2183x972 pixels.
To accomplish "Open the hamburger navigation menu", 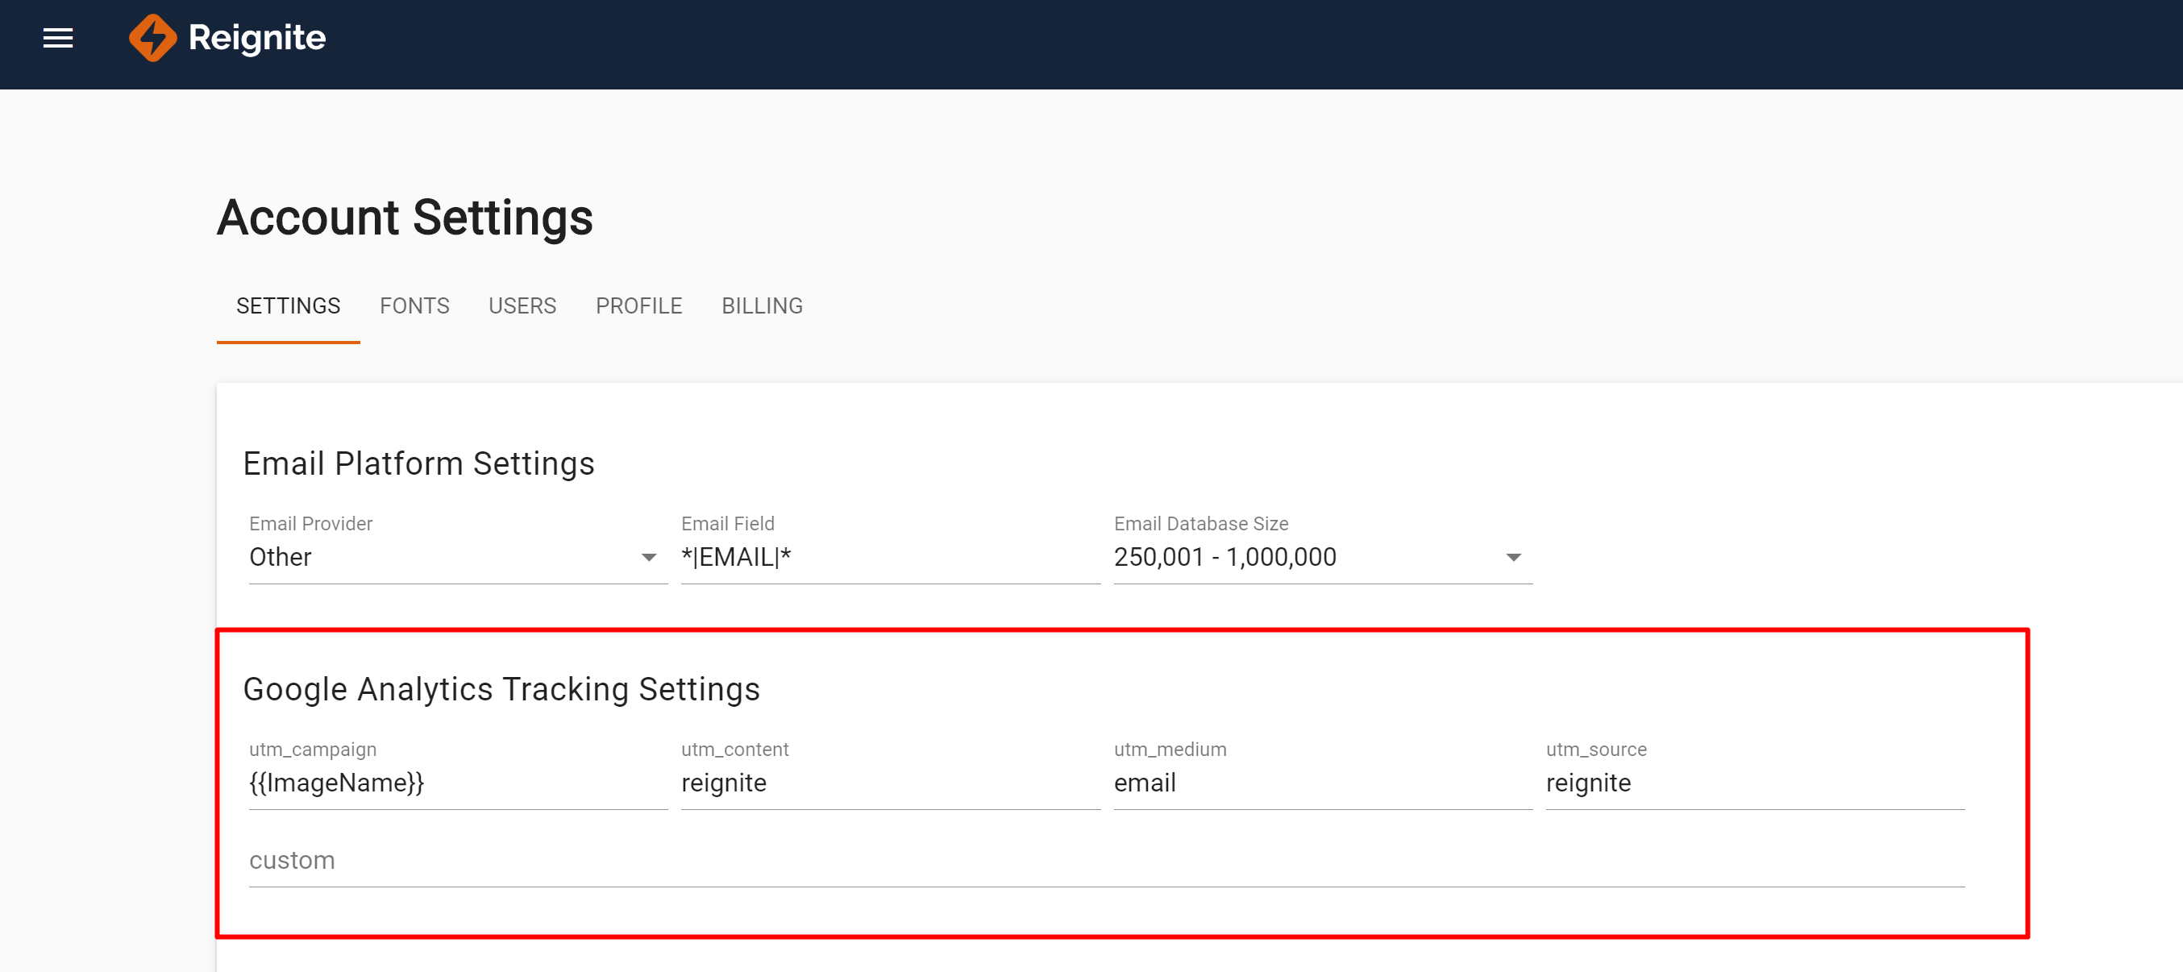I will click(57, 38).
